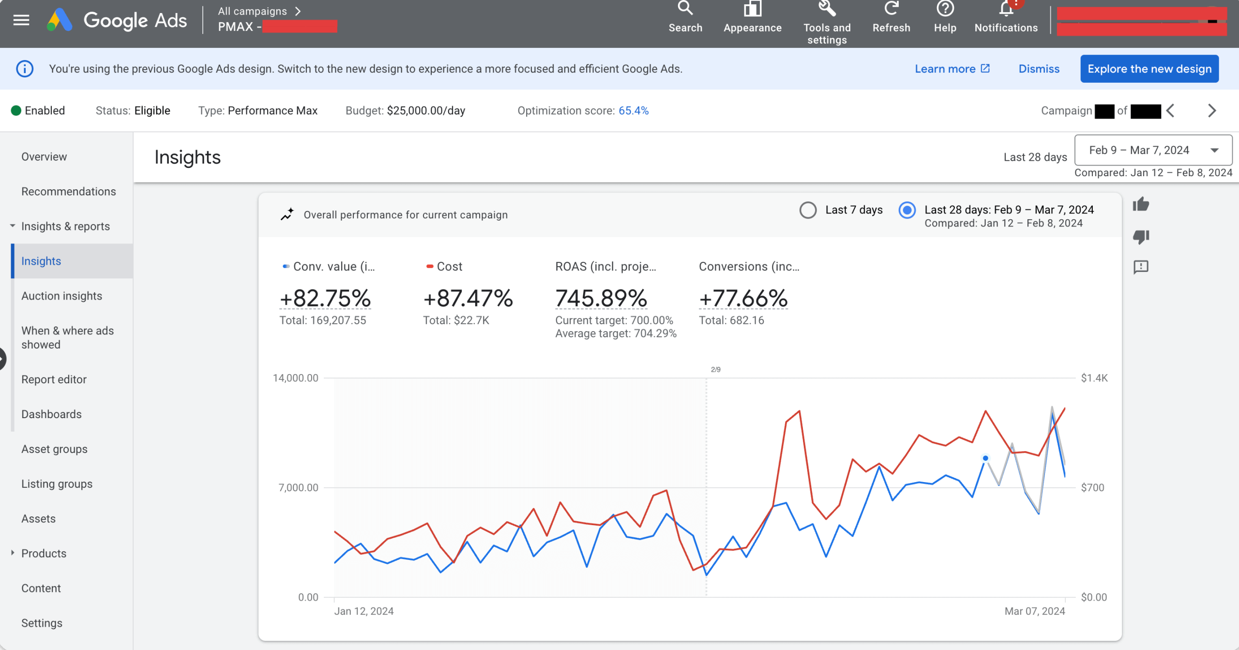The height and width of the screenshot is (650, 1239).
Task: Click the blue data point on chart
Action: 985,458
